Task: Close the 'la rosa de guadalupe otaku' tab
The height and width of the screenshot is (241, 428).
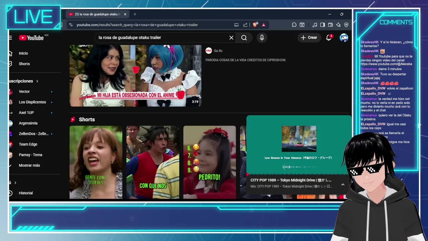Action: coord(125,14)
